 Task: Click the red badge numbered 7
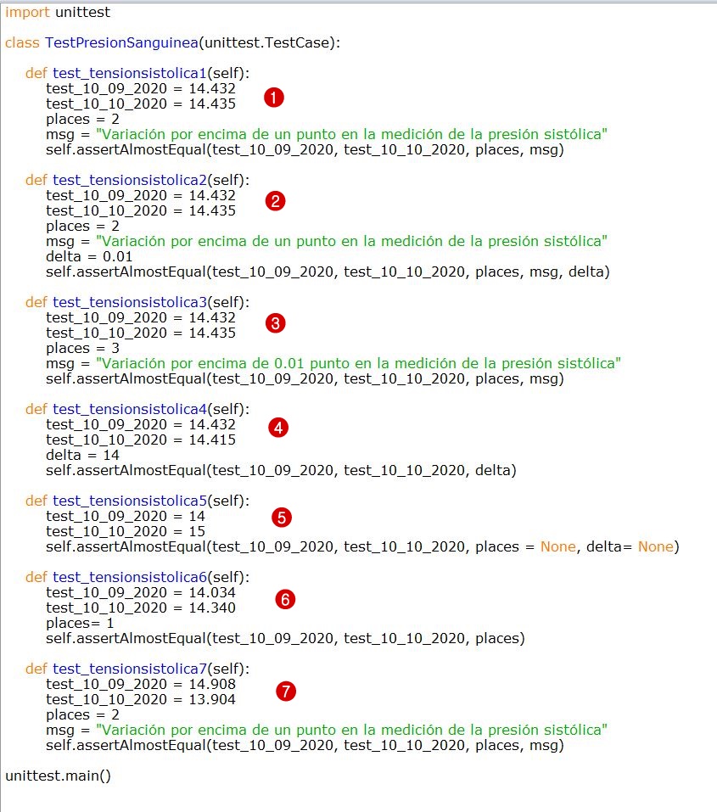pos(286,692)
